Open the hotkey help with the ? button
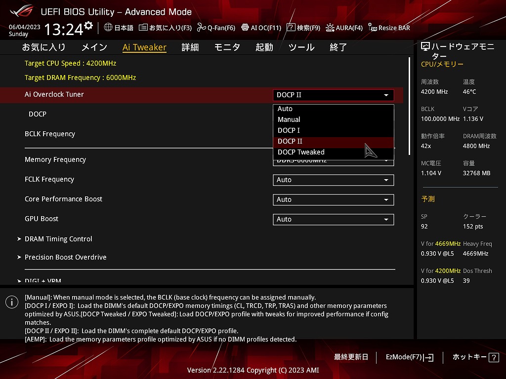Screen dimensions: 506x379 tap(494, 357)
